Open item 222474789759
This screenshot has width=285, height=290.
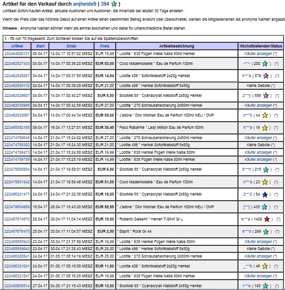coord(17,159)
